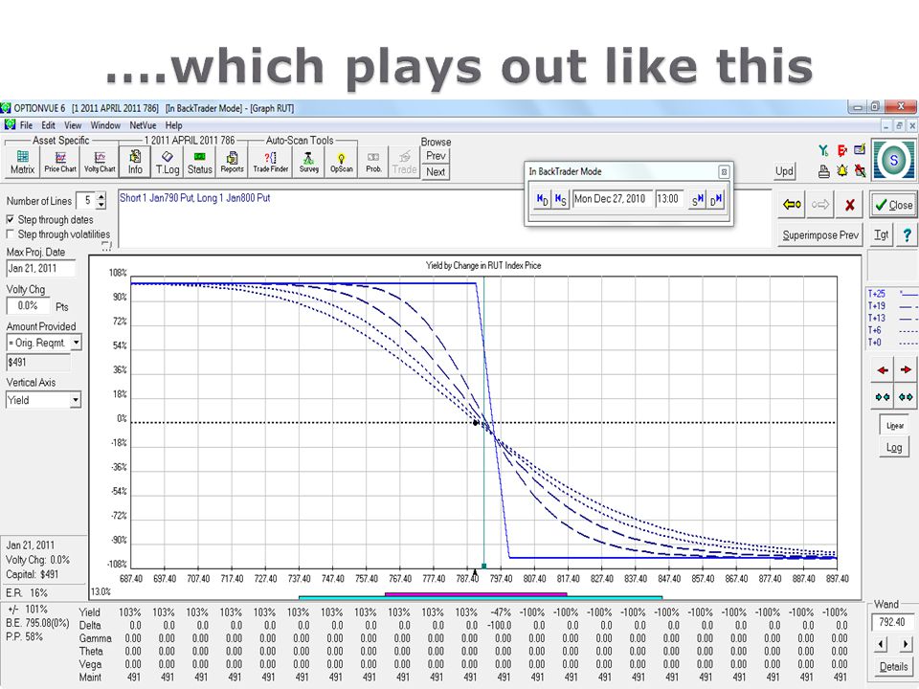This screenshot has width=919, height=689.
Task: Open the View menu
Action: [x=73, y=125]
